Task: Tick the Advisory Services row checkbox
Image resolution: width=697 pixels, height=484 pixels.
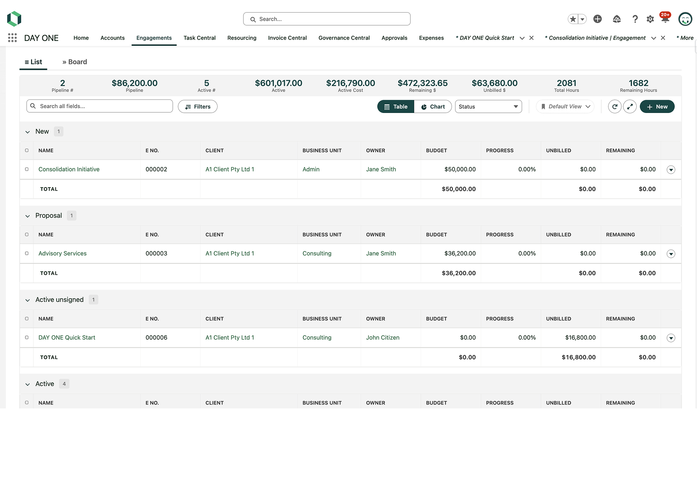Action: coord(27,253)
